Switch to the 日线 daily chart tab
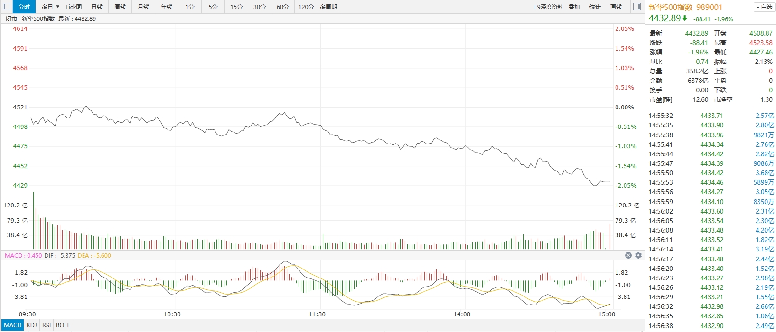Screen dimensions: 776x332 (97, 7)
